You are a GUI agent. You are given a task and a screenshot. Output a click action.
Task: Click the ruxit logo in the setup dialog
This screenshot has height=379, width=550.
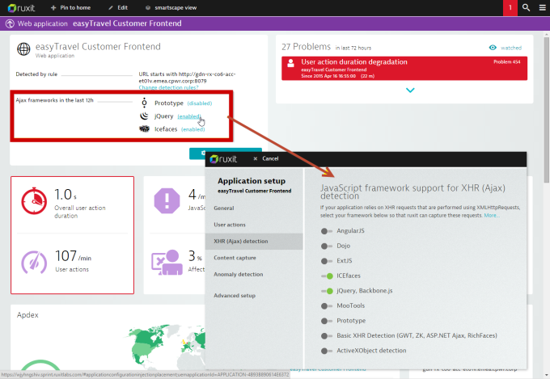pyautogui.click(x=223, y=159)
